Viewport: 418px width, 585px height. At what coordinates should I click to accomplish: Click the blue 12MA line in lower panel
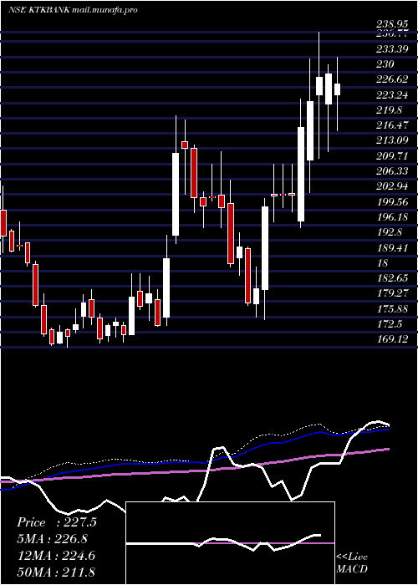pyautogui.click(x=194, y=462)
